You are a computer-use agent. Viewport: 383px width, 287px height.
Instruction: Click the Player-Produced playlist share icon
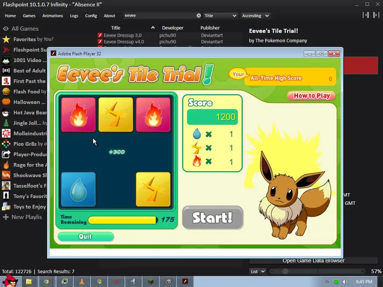[6, 154]
